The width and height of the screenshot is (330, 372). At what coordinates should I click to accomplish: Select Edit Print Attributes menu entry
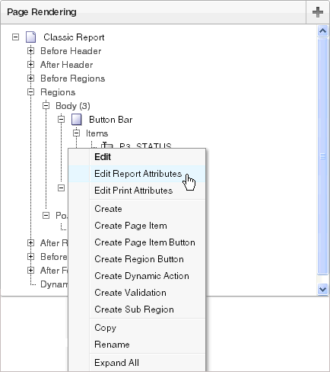(137, 191)
